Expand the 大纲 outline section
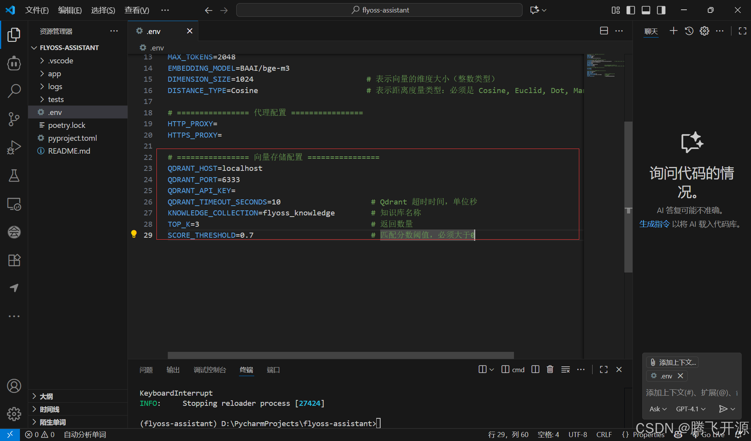This screenshot has width=751, height=441. click(x=46, y=396)
